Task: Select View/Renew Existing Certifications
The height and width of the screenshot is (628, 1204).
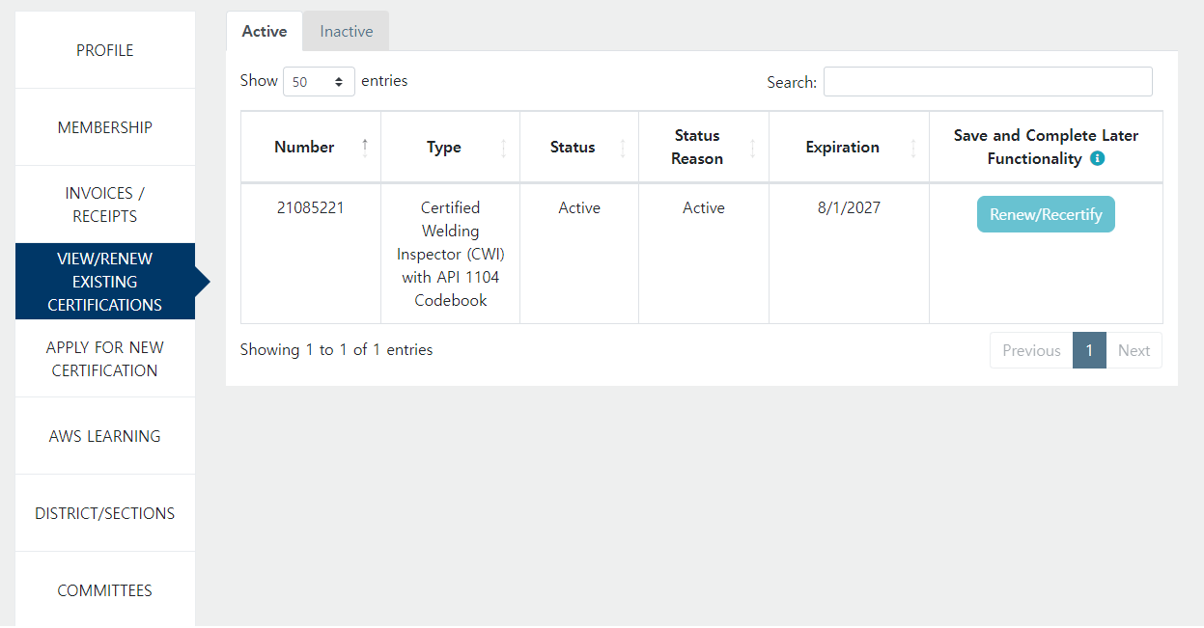Action: pyautogui.click(x=105, y=282)
